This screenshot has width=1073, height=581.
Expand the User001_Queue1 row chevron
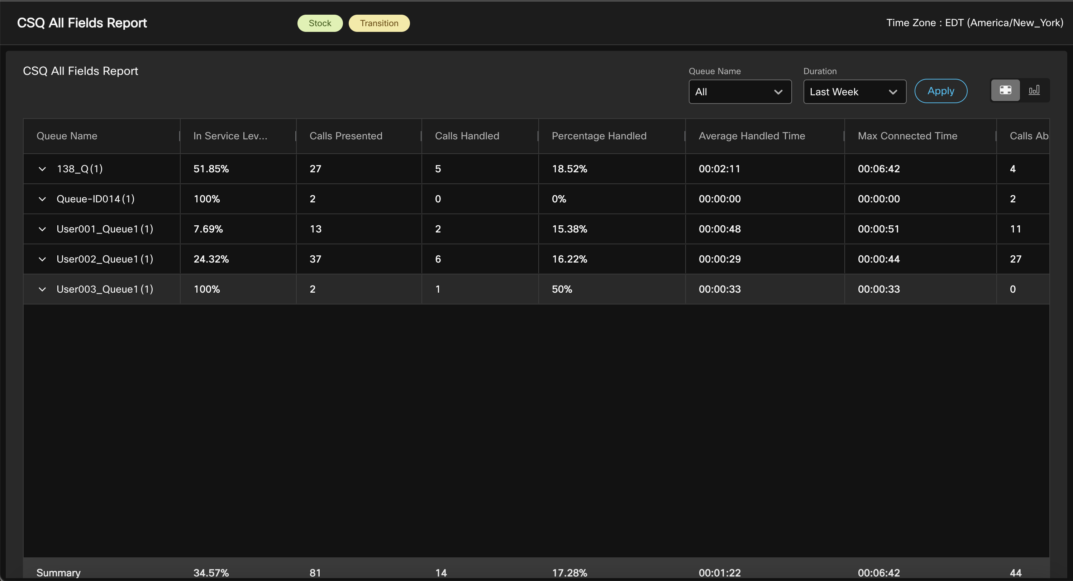(42, 229)
